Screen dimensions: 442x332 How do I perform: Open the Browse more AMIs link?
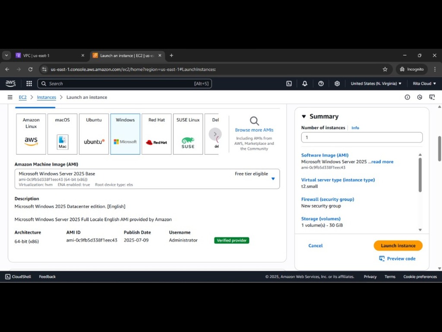(x=254, y=130)
